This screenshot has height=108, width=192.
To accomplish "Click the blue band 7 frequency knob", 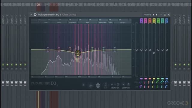I will (166, 82).
